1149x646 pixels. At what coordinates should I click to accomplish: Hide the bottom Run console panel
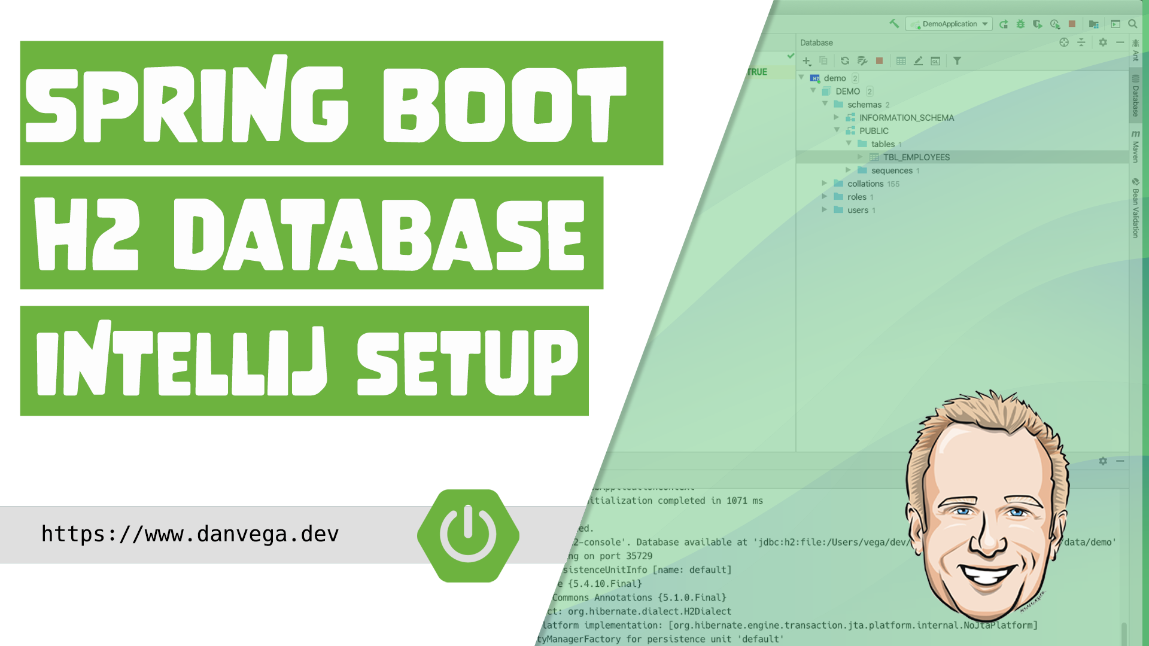[x=1120, y=461]
